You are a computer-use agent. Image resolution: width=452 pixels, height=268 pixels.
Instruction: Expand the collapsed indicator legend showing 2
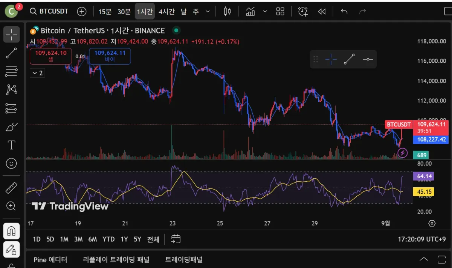[37, 73]
